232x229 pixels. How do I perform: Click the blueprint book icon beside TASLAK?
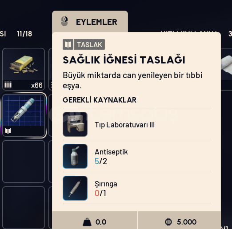(68, 44)
